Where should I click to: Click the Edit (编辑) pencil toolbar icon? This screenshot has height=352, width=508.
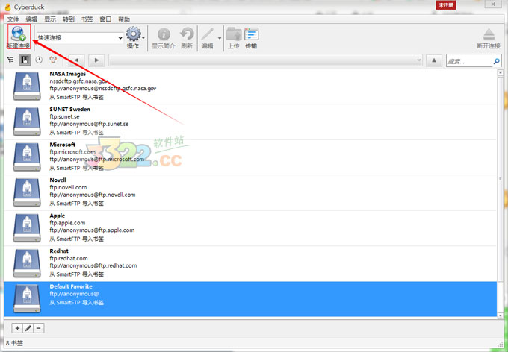point(208,34)
